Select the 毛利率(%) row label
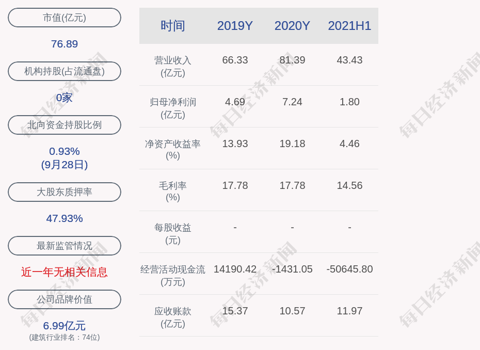Viewport: 480px width, 350px height. pyautogui.click(x=173, y=192)
